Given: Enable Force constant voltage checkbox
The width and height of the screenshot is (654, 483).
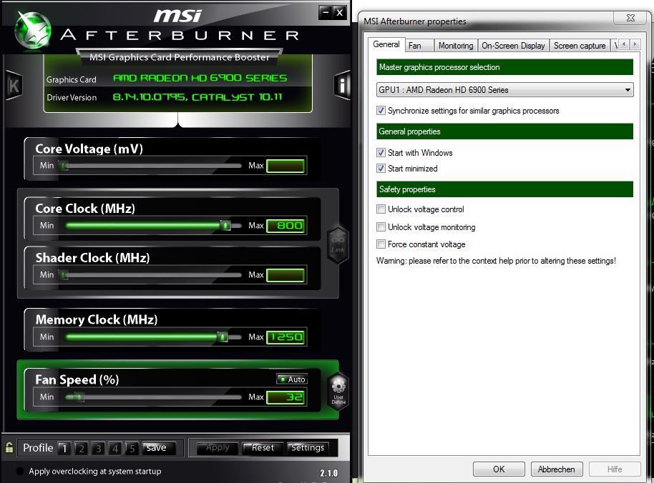Looking at the screenshot, I should (x=381, y=244).
